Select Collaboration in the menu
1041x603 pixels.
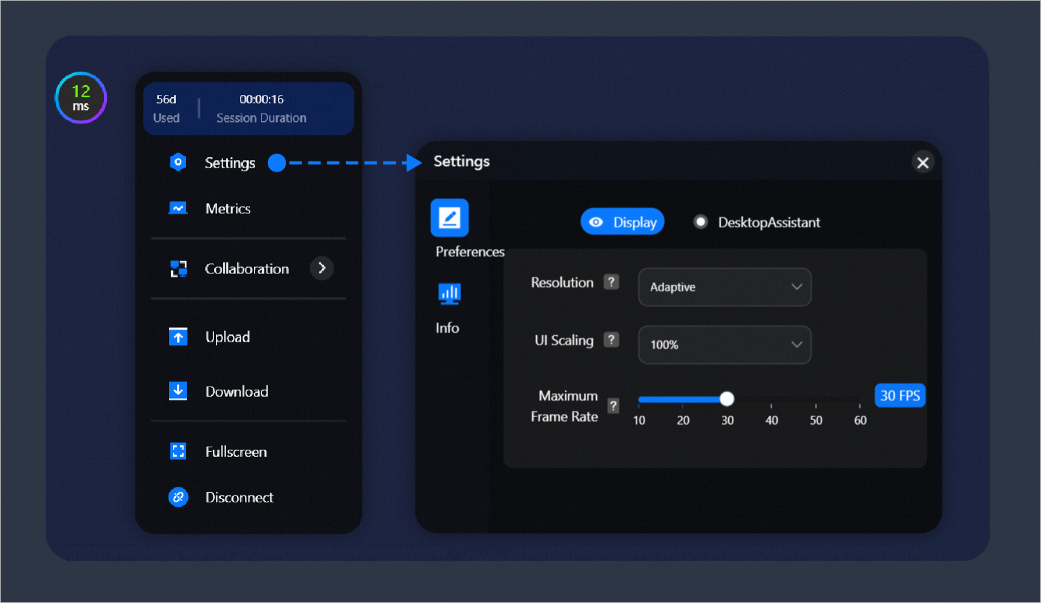pyautogui.click(x=247, y=269)
